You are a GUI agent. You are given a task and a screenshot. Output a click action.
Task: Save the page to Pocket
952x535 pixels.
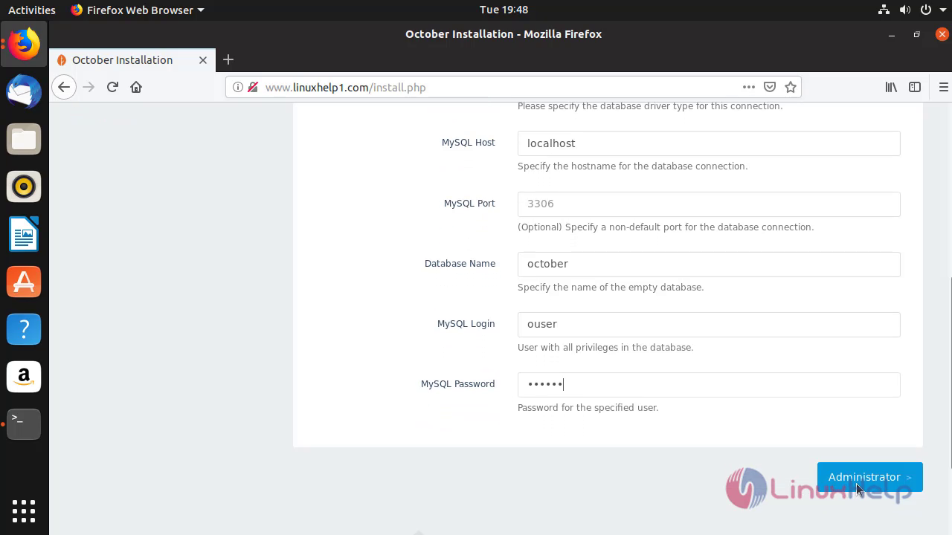coord(770,87)
